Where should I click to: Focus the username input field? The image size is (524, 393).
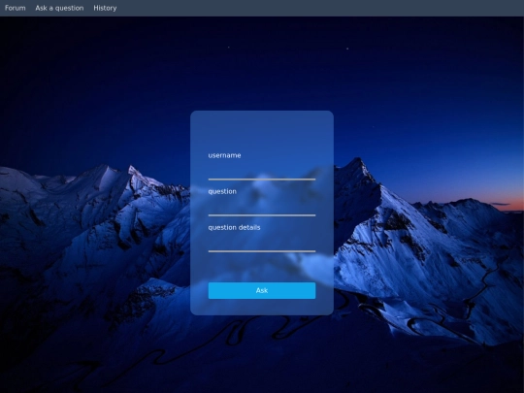[262, 172]
